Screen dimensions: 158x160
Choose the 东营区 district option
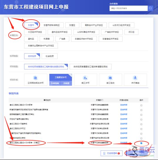[72, 25]
